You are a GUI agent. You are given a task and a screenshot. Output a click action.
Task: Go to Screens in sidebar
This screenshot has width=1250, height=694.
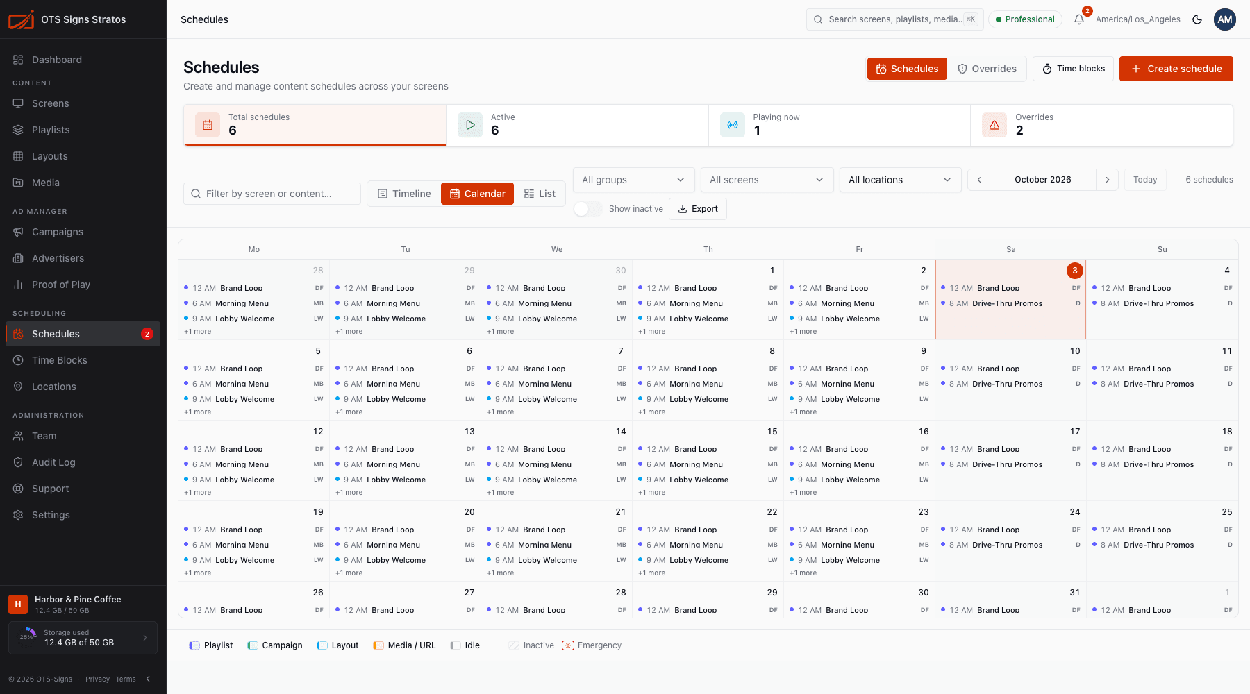tap(83, 103)
